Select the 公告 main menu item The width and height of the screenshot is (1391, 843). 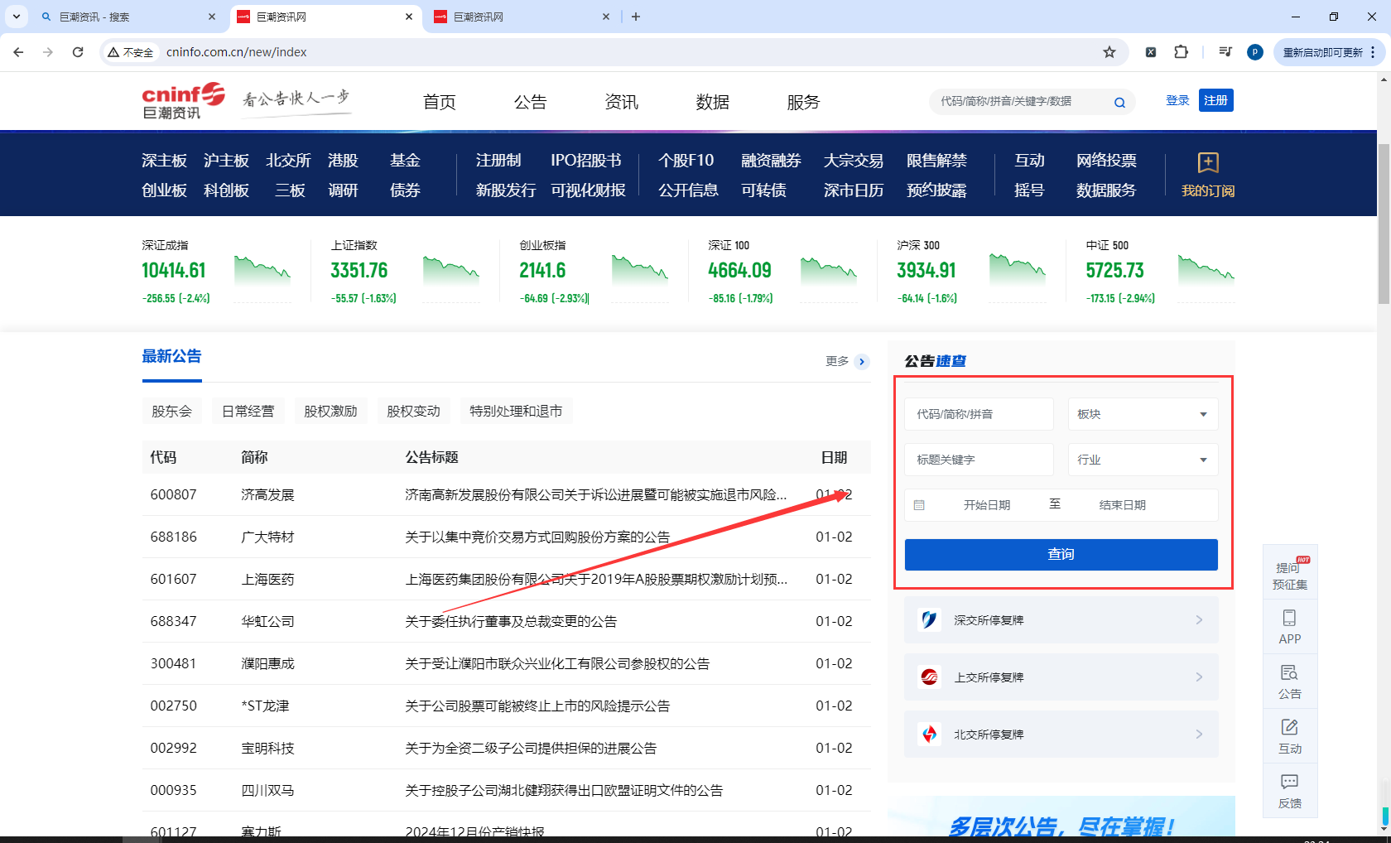531,102
